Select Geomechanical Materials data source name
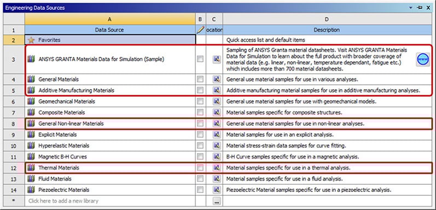 pyautogui.click(x=67, y=102)
